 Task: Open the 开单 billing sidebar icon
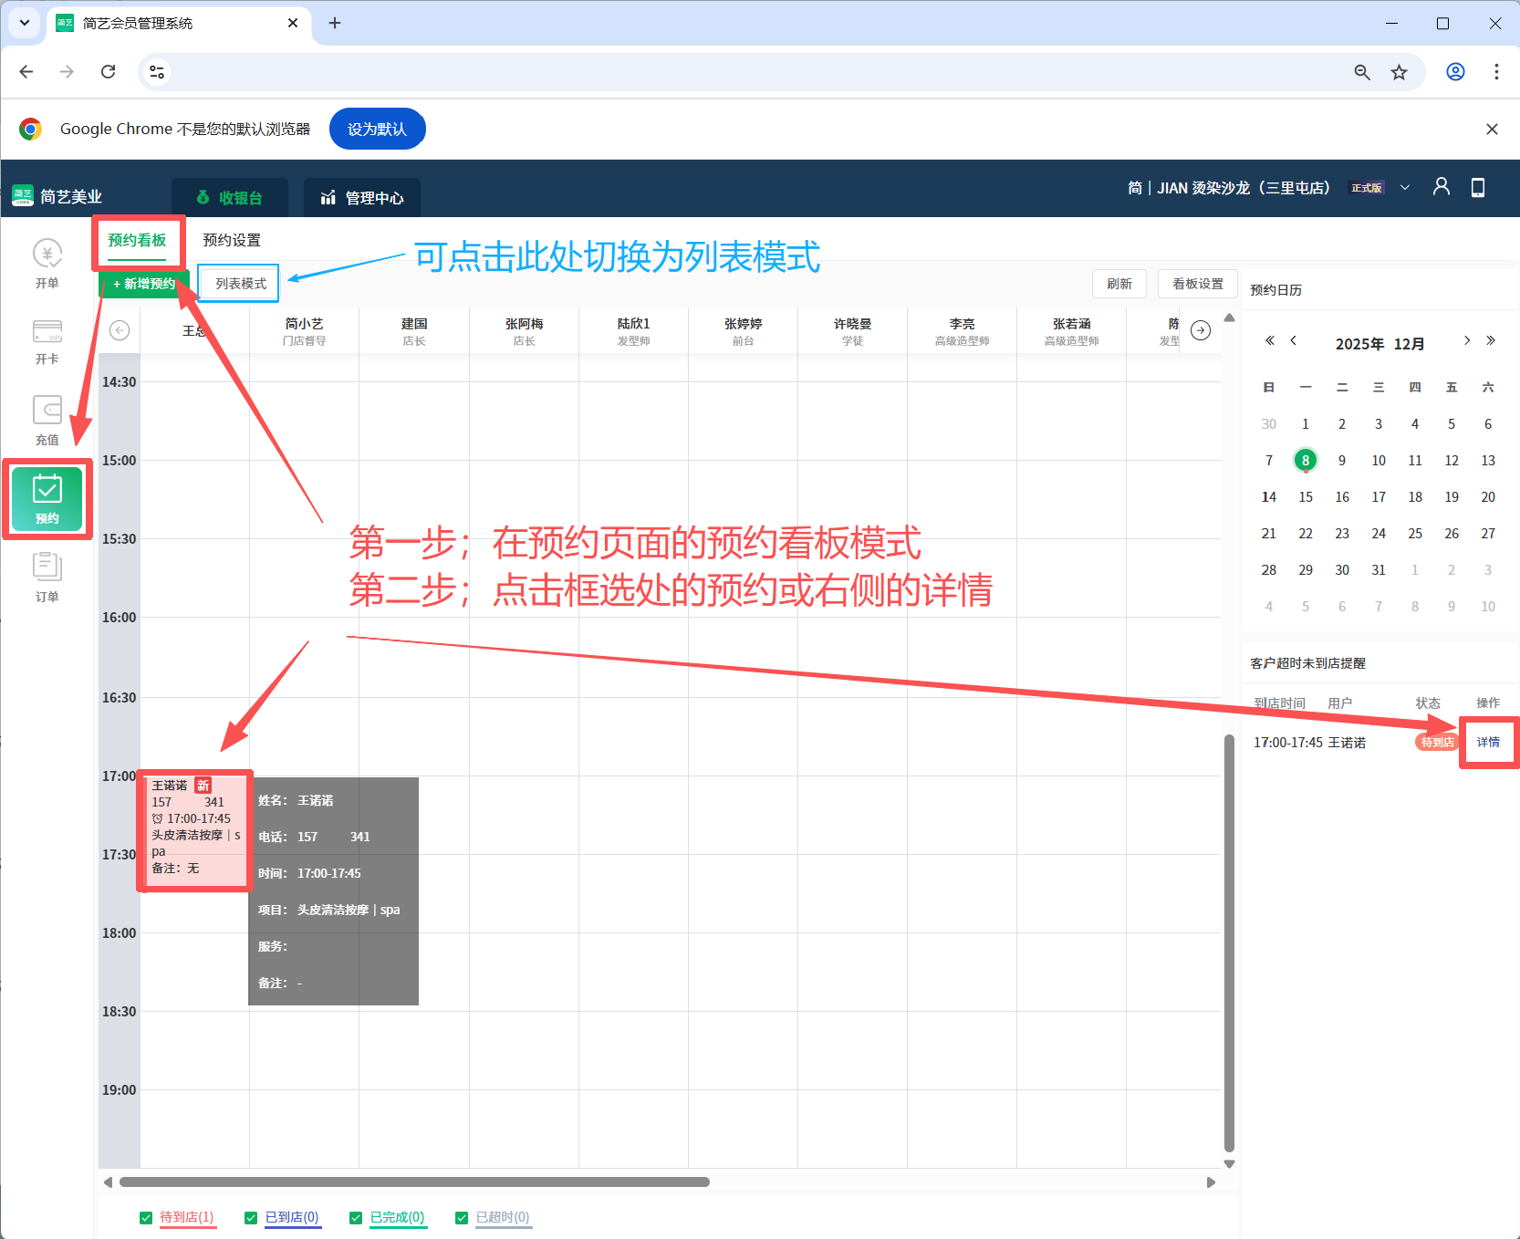point(47,263)
